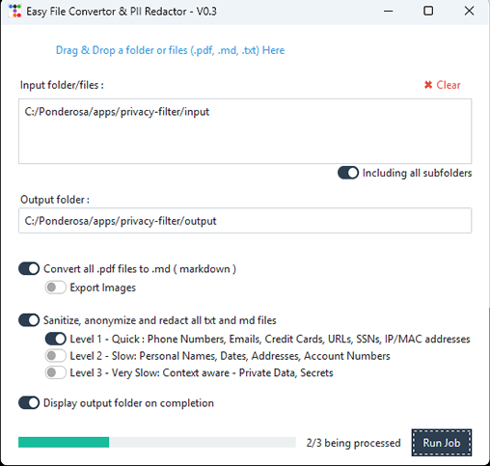Click 'Level 2 - Slow: Personal Names' label
The width and height of the screenshot is (490, 466).
(230, 356)
